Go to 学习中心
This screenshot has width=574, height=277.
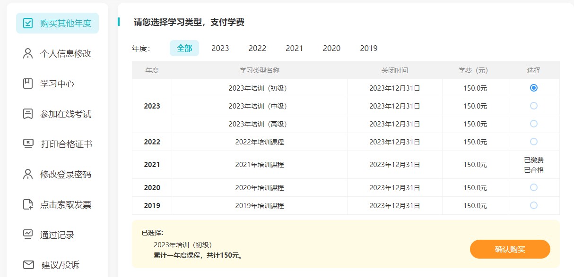click(57, 84)
